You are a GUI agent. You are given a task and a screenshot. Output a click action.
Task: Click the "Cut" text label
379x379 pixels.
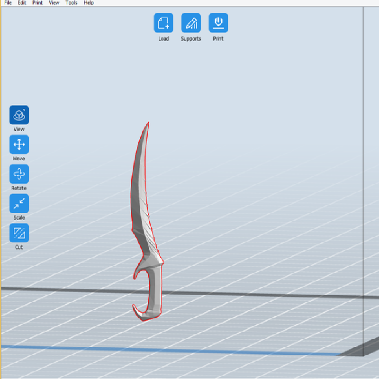pos(19,247)
